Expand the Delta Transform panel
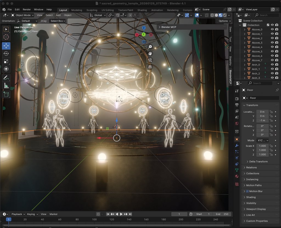The image size is (281, 228). [258, 162]
